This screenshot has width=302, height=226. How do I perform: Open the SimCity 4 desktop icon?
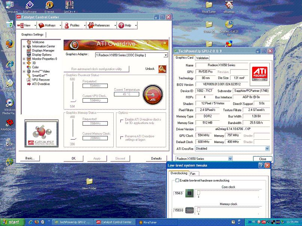coord(70,7)
